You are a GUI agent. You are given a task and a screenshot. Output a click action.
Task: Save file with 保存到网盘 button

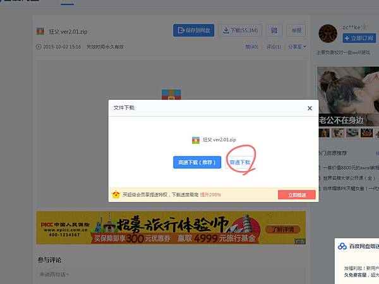point(194,30)
